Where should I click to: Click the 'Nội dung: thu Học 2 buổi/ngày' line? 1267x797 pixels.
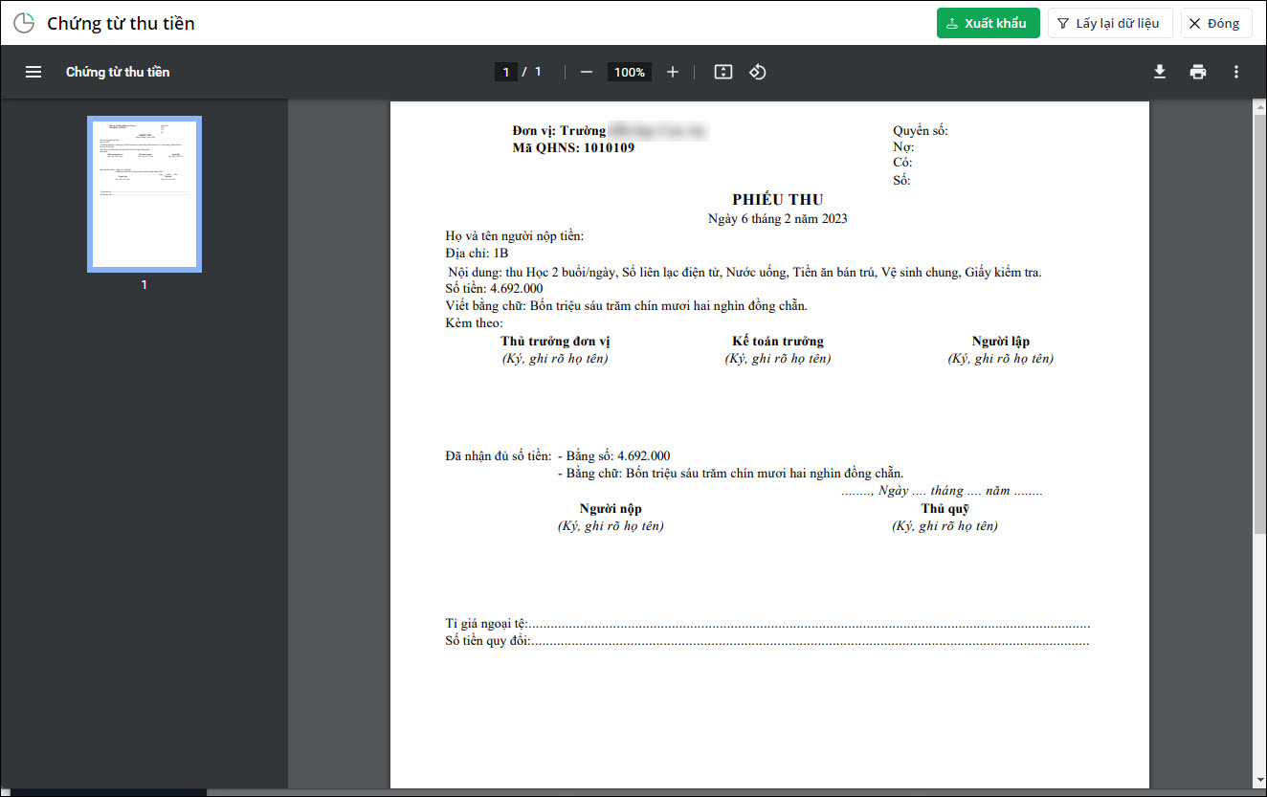(745, 273)
